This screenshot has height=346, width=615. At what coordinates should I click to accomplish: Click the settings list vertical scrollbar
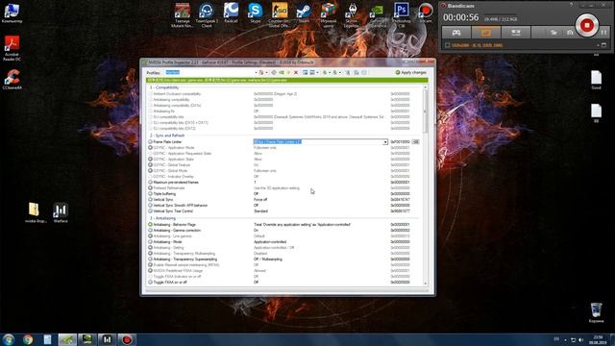tap(425, 185)
